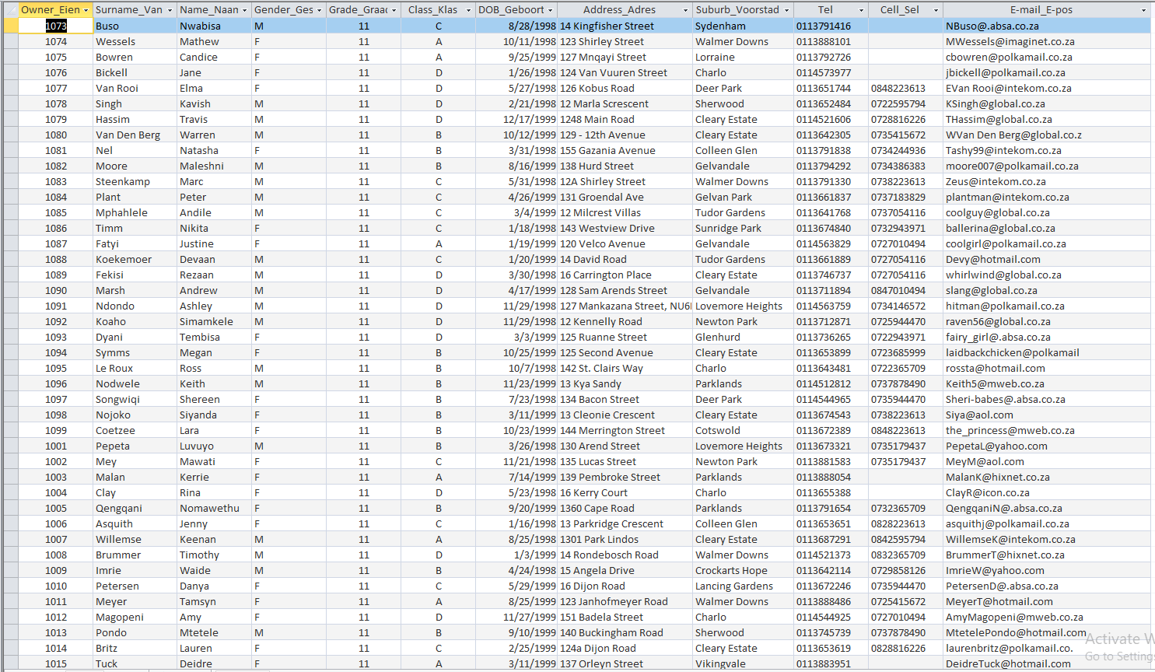Click email cell 'laidbackchicken@polkamail'
Image resolution: width=1155 pixels, height=672 pixels.
(1047, 352)
